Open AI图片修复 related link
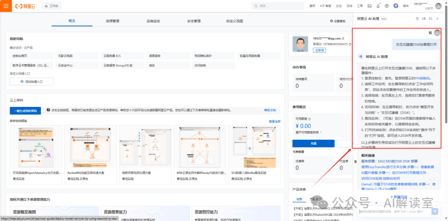 (x=394, y=172)
